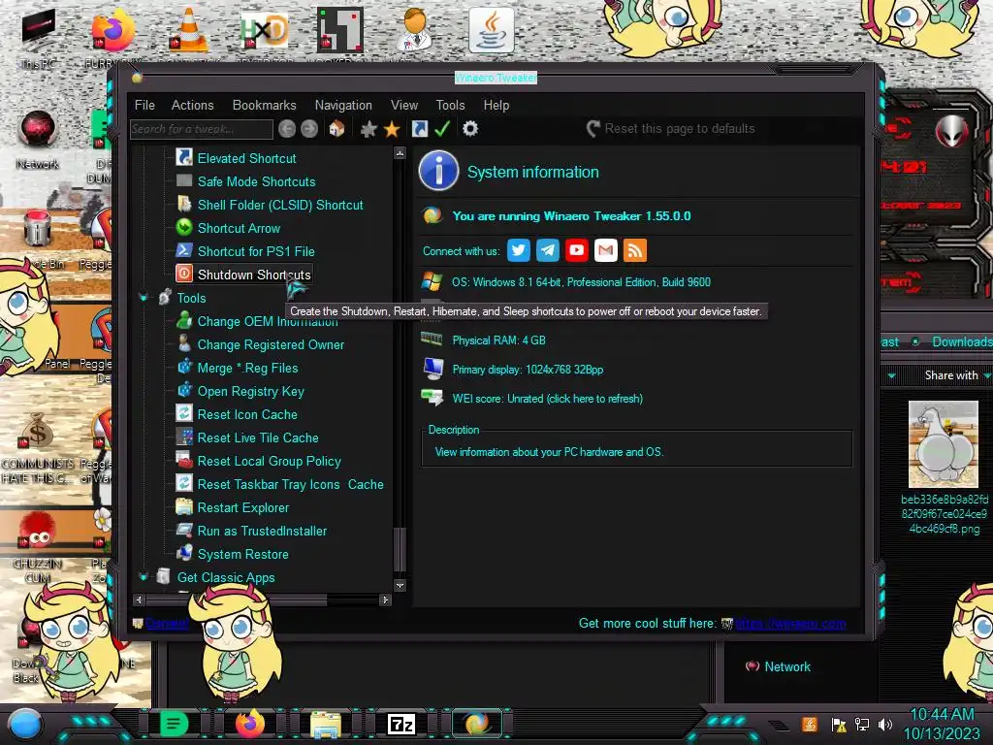Click the horizontal scrollbar left arrow
Screen dimensions: 993x745
[x=139, y=599]
